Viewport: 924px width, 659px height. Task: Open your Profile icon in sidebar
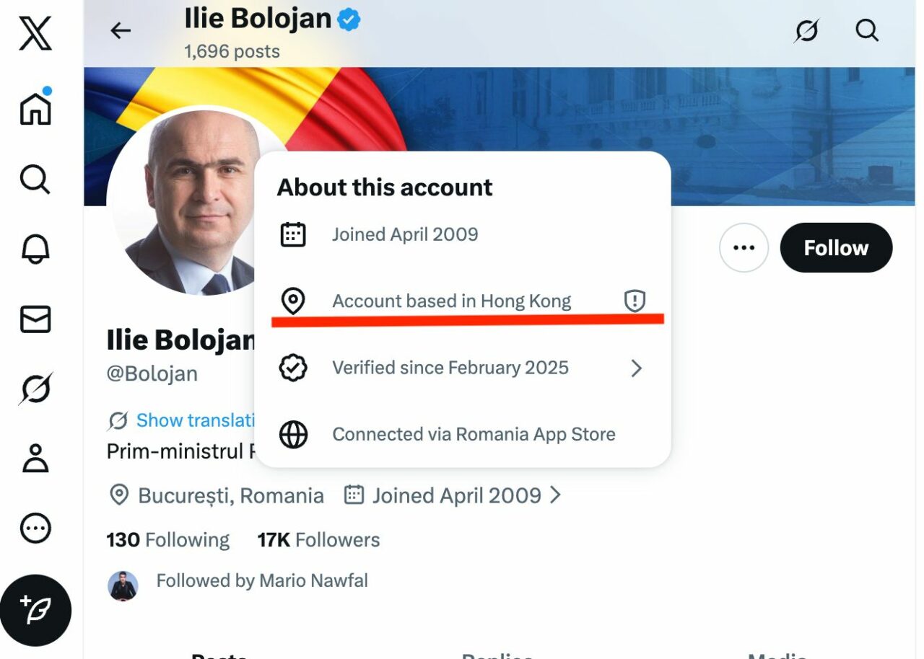pyautogui.click(x=35, y=457)
